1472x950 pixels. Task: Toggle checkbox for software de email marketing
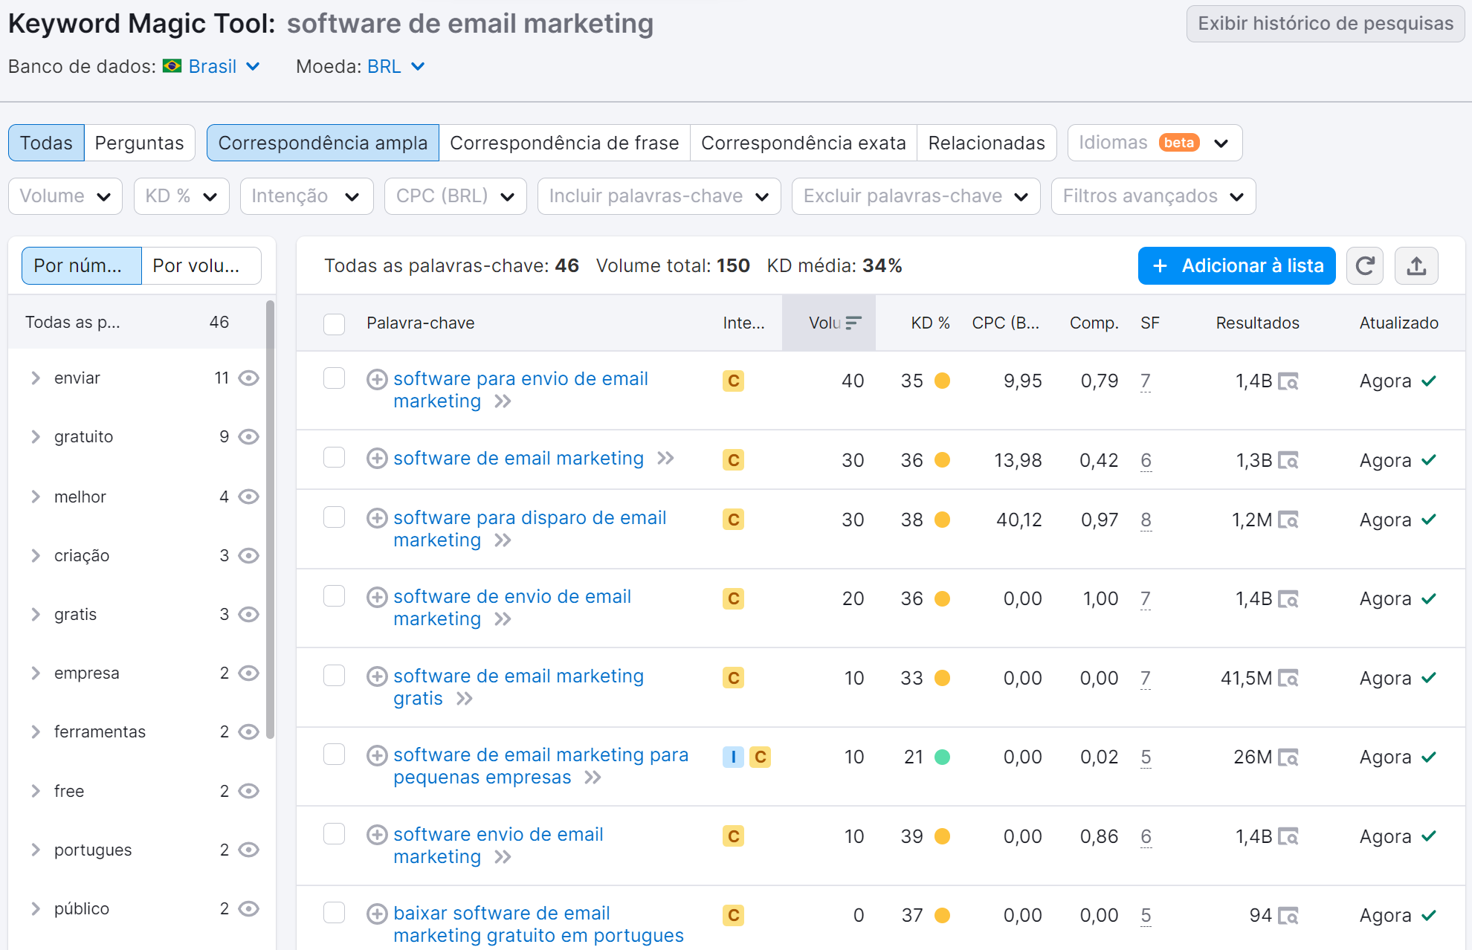[334, 459]
